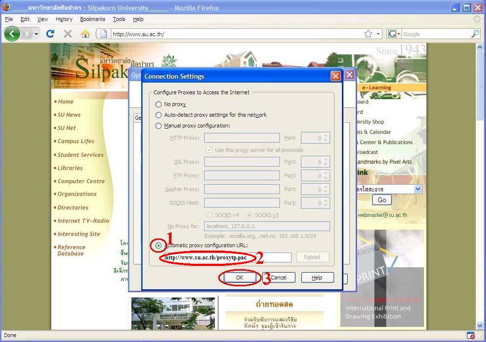Close the Connection Settings dialog
Screen dimensions: 486x342
(x=336, y=76)
